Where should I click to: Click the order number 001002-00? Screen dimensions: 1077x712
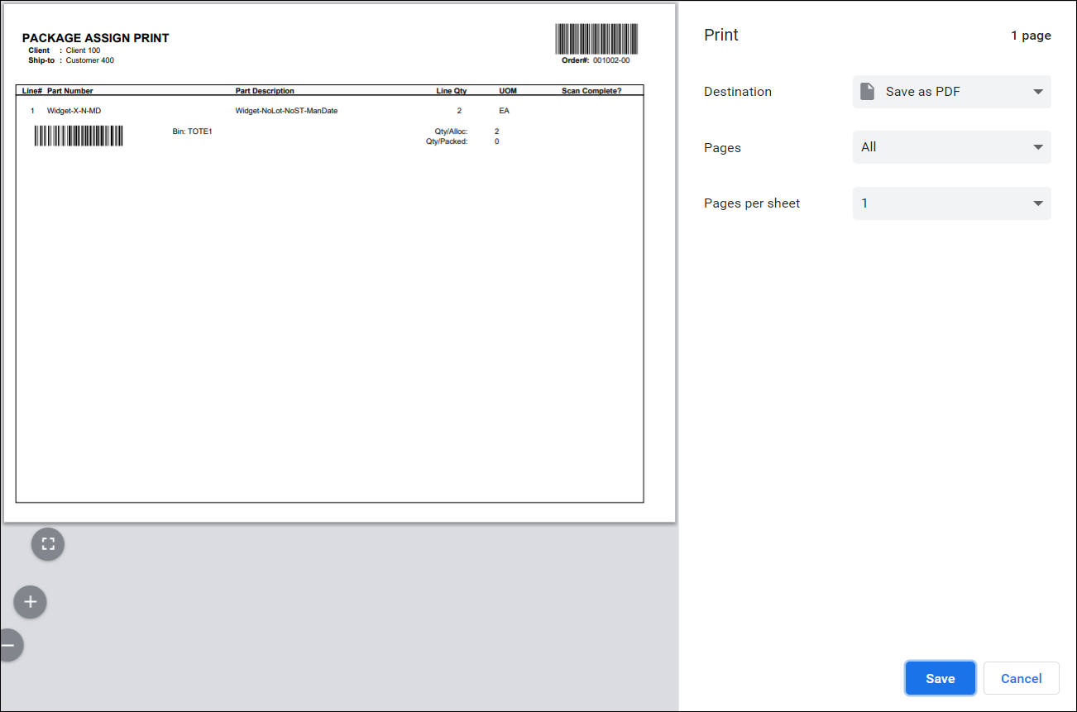611,60
